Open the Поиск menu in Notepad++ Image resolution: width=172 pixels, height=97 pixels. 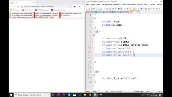point(98,4)
